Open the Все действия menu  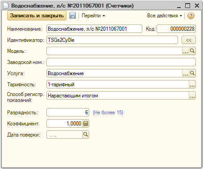point(165,16)
